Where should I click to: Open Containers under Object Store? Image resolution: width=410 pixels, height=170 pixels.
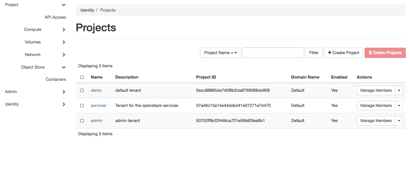[56, 80]
